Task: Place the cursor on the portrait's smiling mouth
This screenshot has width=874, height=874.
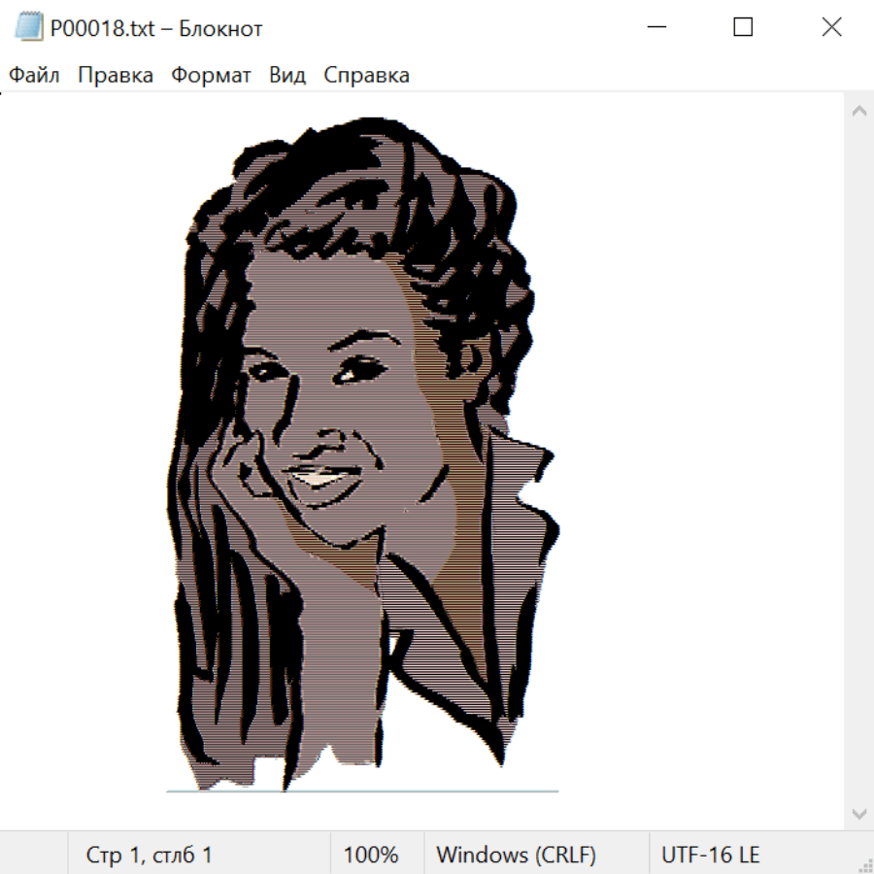Action: tap(319, 477)
